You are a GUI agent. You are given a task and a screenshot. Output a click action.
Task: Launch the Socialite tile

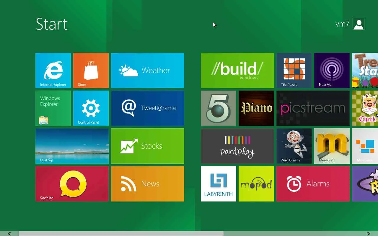[x=72, y=184]
